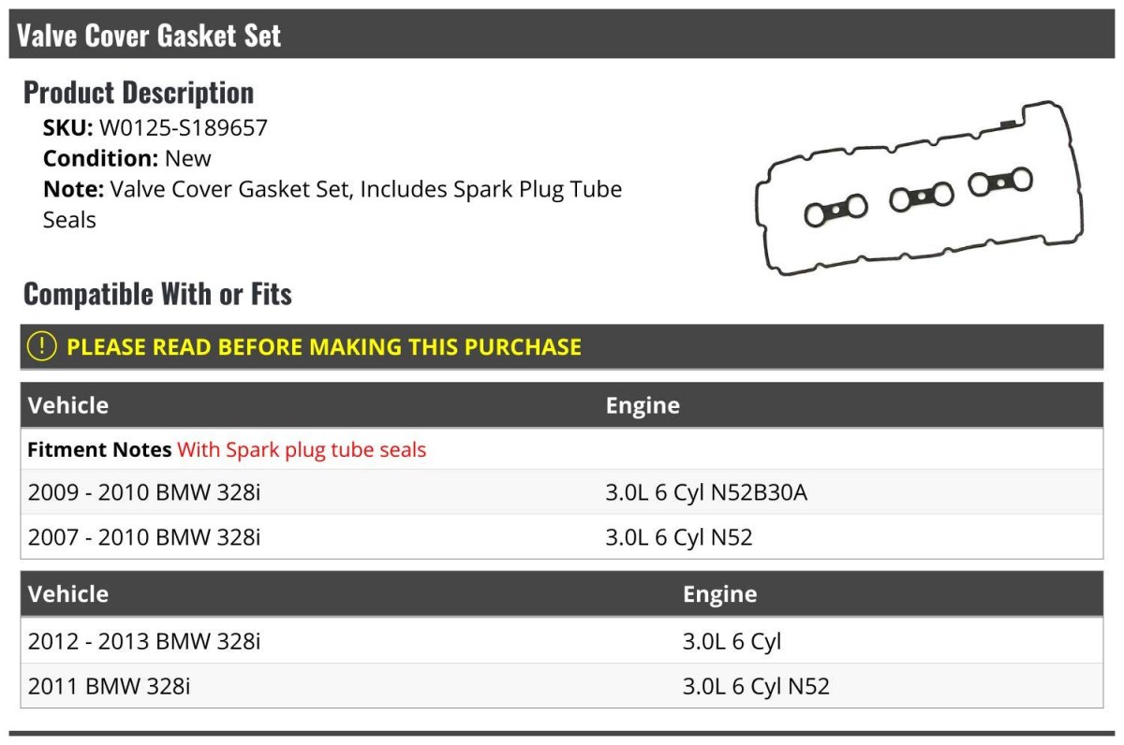Click the yellow exclamation warning icon

coord(42,346)
